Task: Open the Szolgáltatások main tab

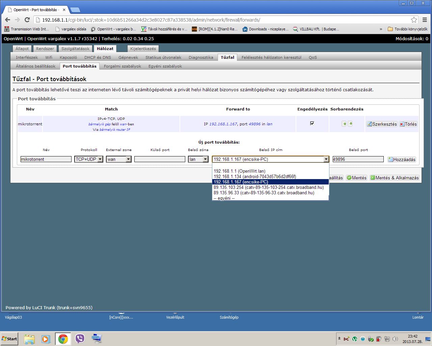Action: click(x=75, y=49)
